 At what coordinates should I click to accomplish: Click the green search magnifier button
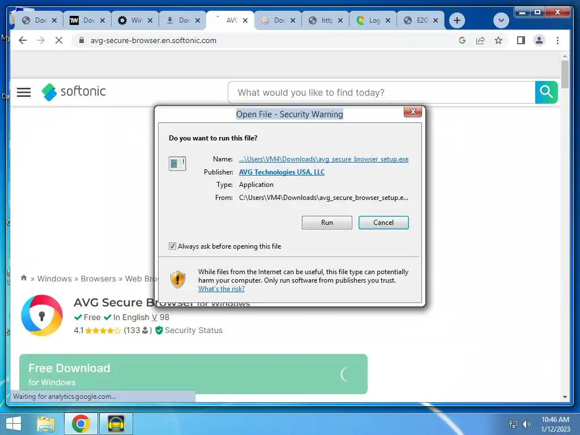pyautogui.click(x=546, y=92)
